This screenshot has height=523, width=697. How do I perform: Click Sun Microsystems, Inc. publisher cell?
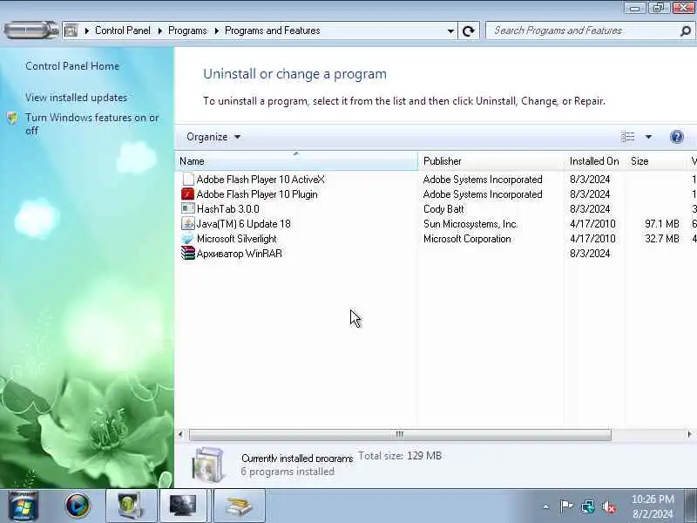point(470,224)
